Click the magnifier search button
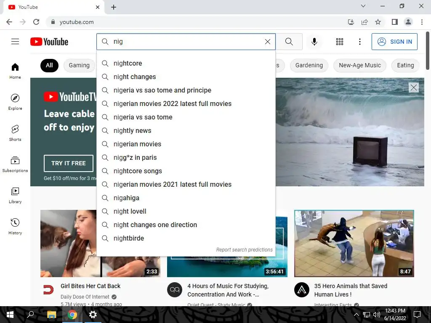 (x=289, y=42)
